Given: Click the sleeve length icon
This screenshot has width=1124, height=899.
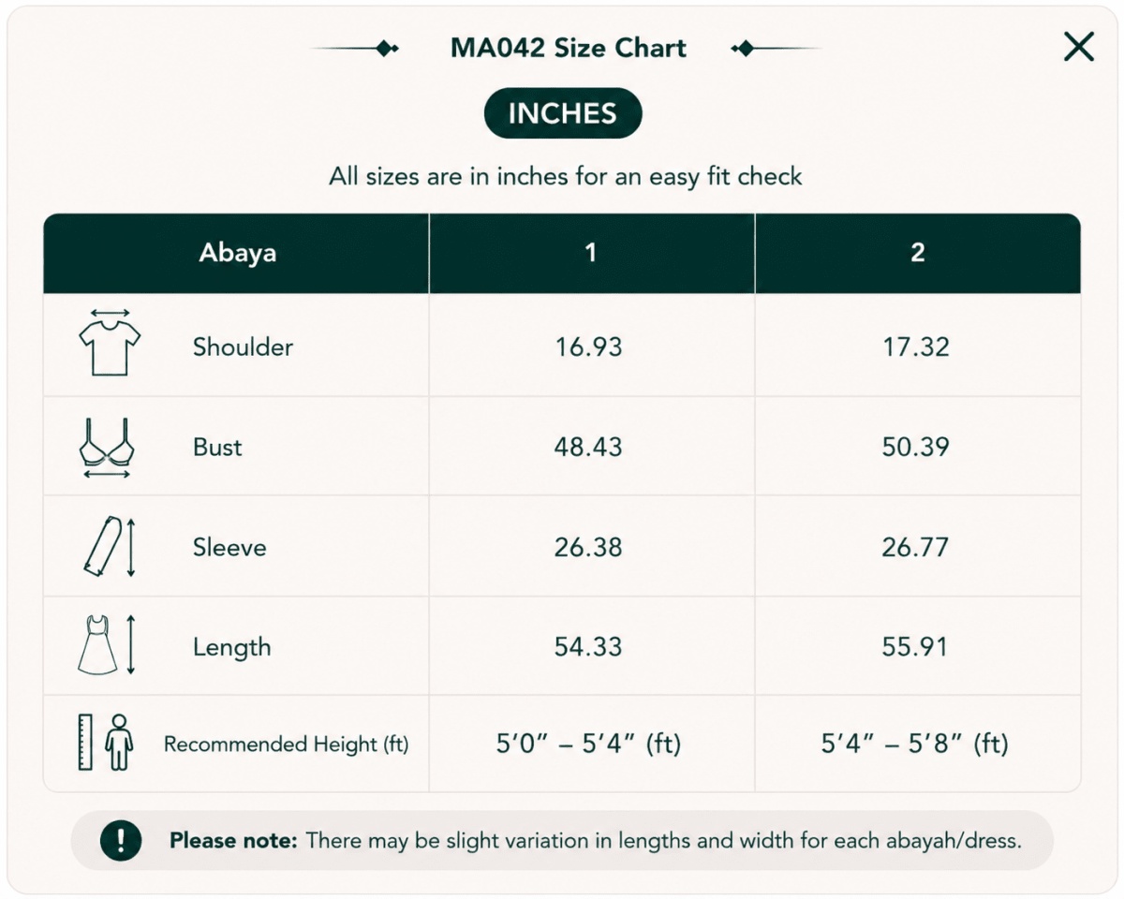Looking at the screenshot, I should tap(110, 546).
